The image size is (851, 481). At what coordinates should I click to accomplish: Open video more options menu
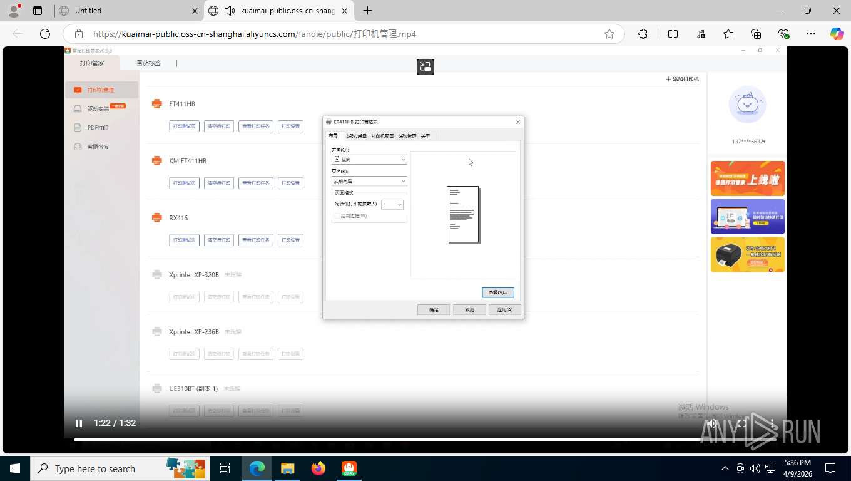point(772,423)
